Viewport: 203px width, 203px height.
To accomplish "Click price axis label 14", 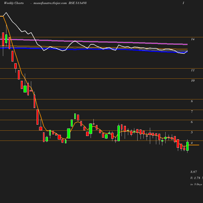I will tap(193, 39).
